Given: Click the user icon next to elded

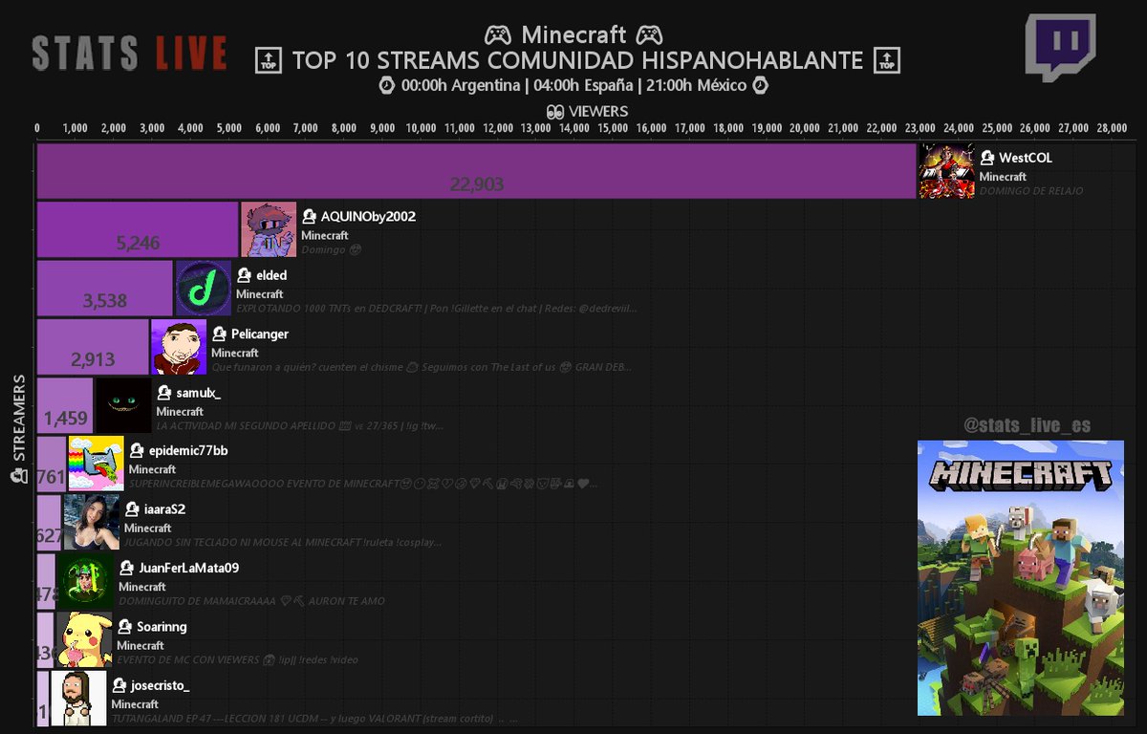Looking at the screenshot, I should click(x=244, y=275).
